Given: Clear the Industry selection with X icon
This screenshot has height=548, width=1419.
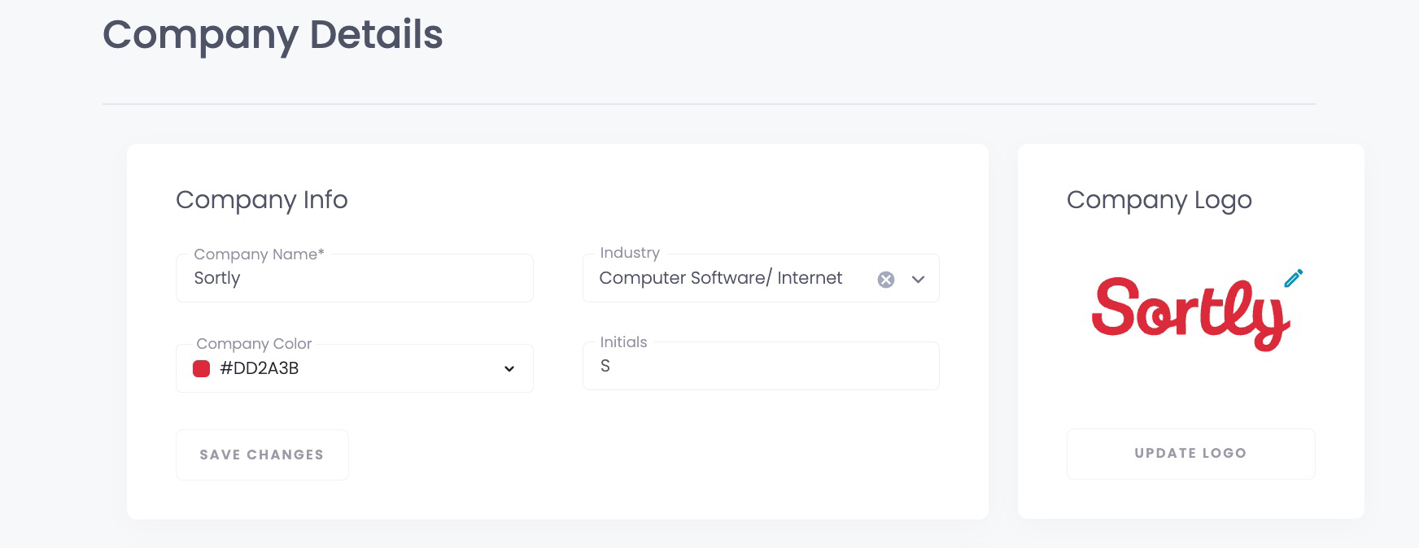Looking at the screenshot, I should [886, 280].
